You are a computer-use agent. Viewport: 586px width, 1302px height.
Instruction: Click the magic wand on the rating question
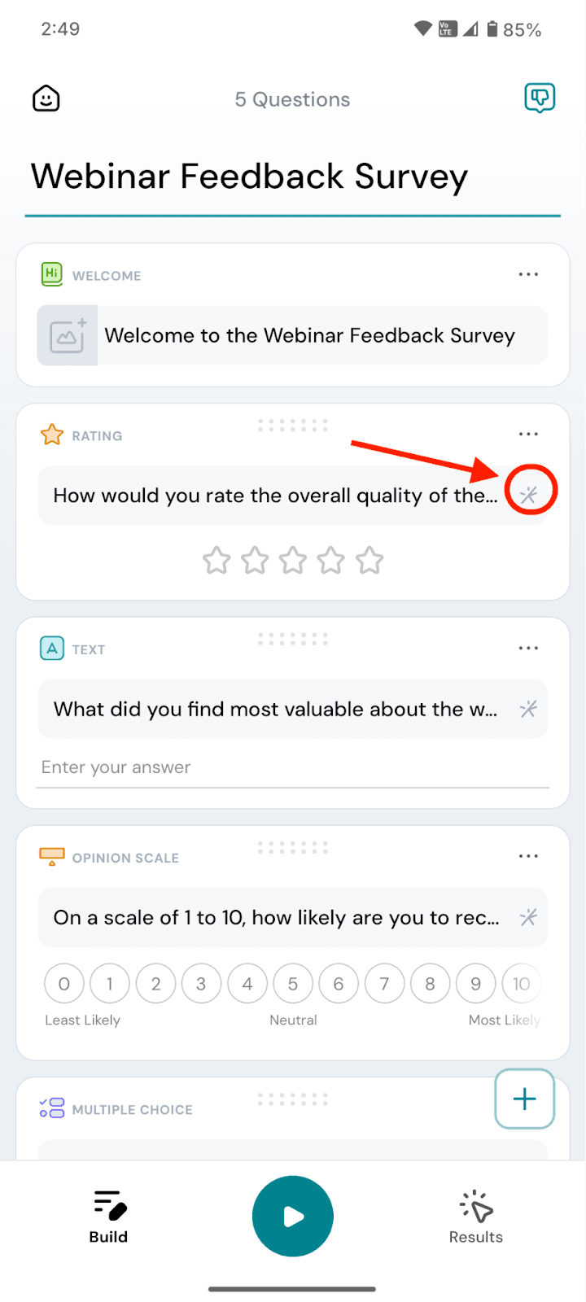(529, 495)
